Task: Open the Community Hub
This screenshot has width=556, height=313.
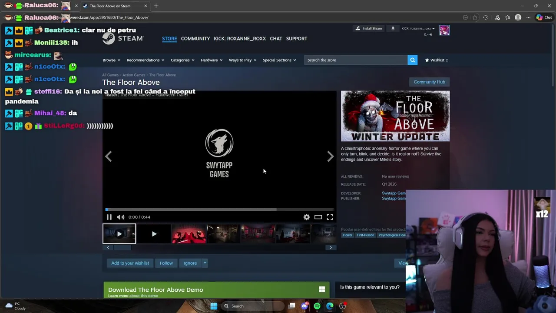Action: (x=429, y=82)
